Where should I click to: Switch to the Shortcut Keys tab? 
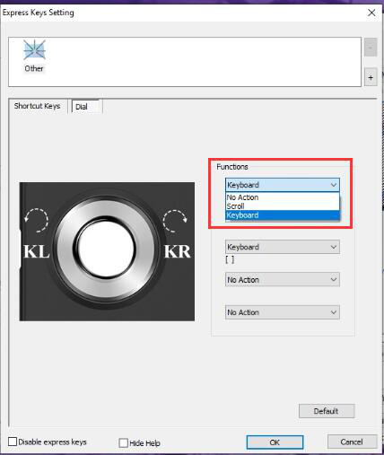coord(38,106)
